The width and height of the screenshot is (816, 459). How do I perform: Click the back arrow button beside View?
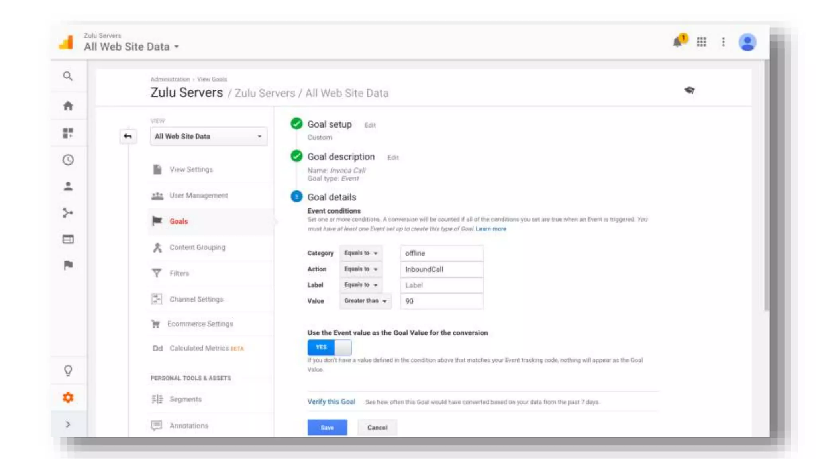point(127,136)
